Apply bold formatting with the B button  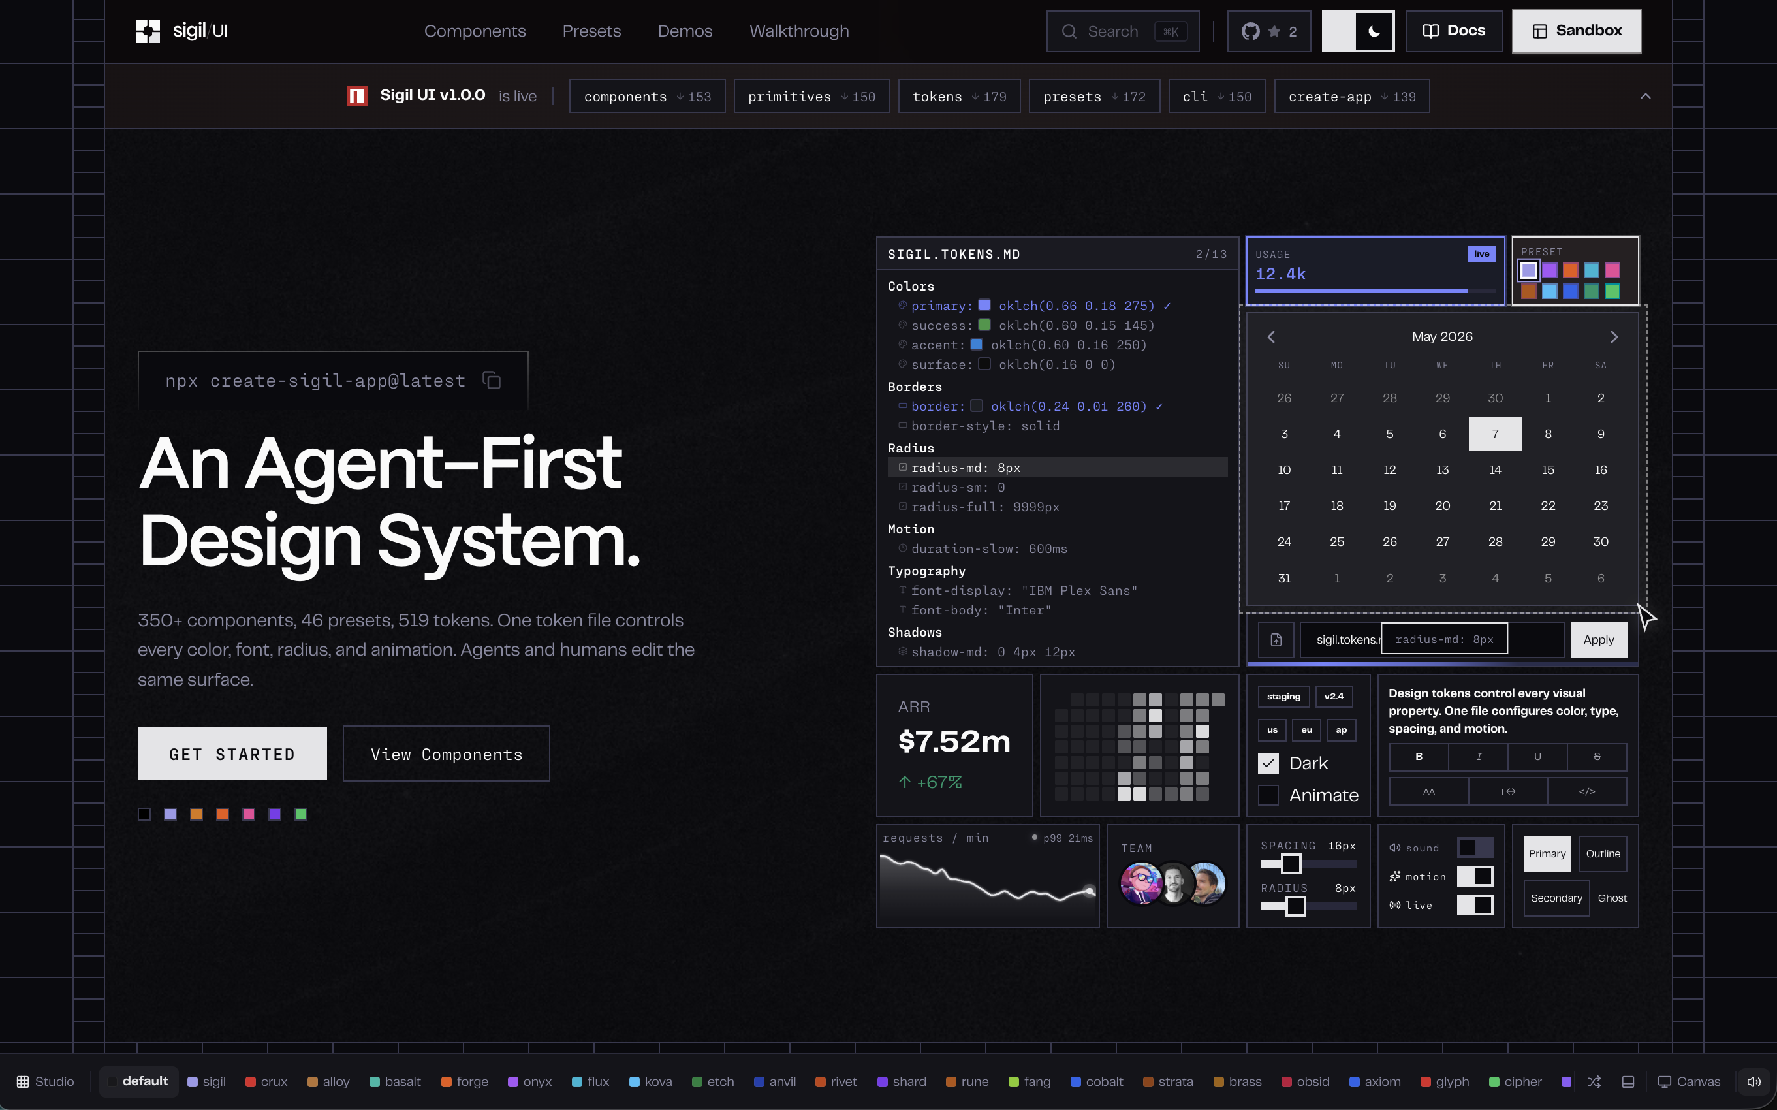[x=1419, y=757]
